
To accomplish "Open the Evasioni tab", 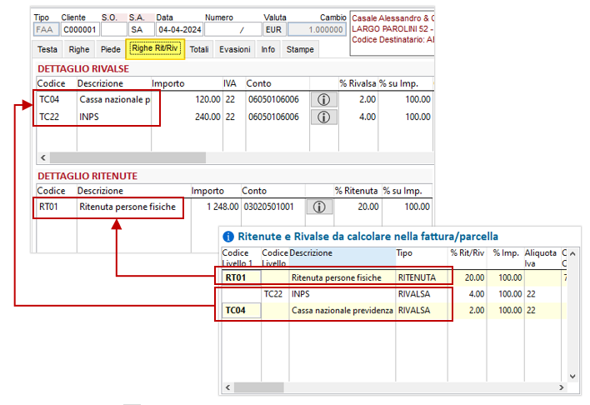I will (x=235, y=49).
